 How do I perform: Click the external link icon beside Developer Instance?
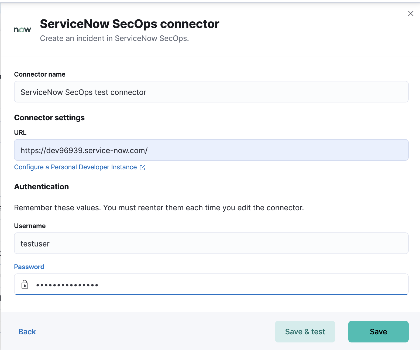tap(142, 167)
